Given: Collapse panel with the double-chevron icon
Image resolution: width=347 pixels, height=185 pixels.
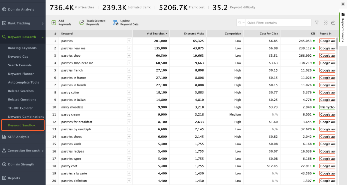Looking at the screenshot, I should tap(343, 4).
